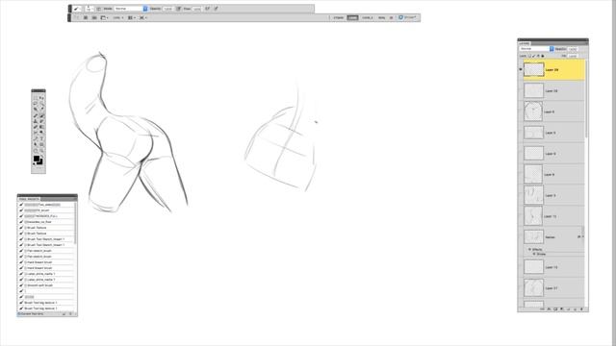Select the Layer 3 thumbnail

click(533, 195)
